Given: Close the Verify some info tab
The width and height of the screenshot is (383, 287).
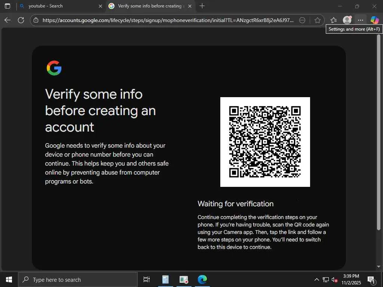Looking at the screenshot, I should pos(190,6).
